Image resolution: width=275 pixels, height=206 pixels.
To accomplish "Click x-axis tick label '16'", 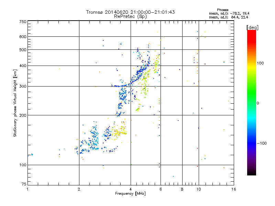I will click(234, 189).
